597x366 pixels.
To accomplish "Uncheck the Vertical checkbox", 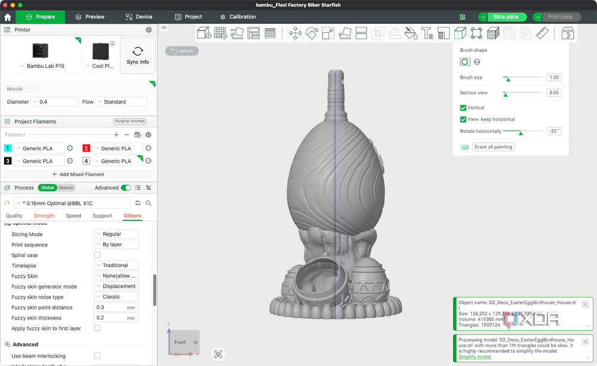I will [x=463, y=107].
